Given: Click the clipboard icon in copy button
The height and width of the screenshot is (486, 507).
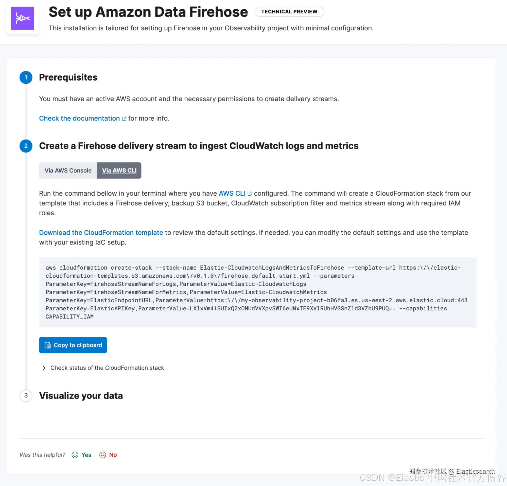Looking at the screenshot, I should coord(48,345).
